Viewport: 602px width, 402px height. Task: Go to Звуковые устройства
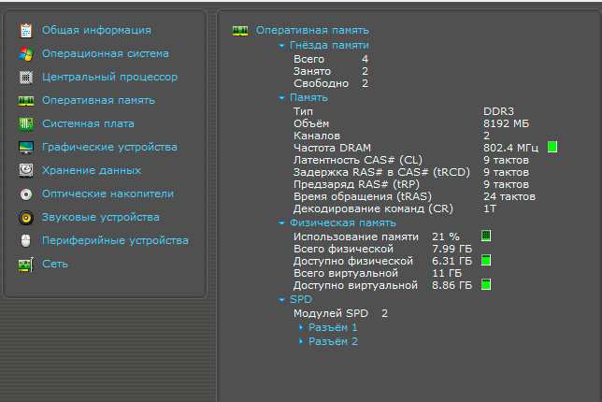click(x=101, y=217)
